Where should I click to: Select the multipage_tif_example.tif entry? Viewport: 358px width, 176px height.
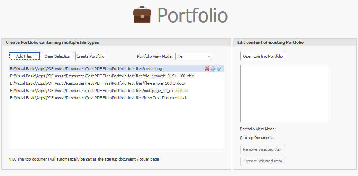point(99,91)
